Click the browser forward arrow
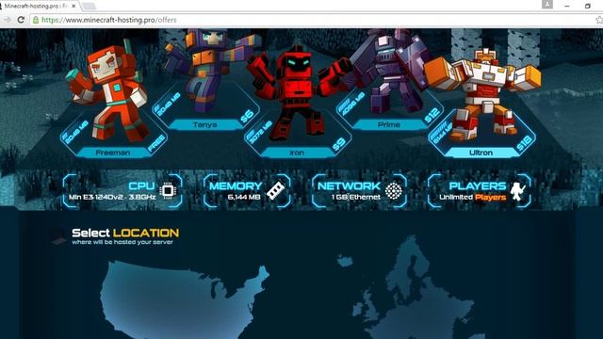The image size is (603, 339). 7,20
